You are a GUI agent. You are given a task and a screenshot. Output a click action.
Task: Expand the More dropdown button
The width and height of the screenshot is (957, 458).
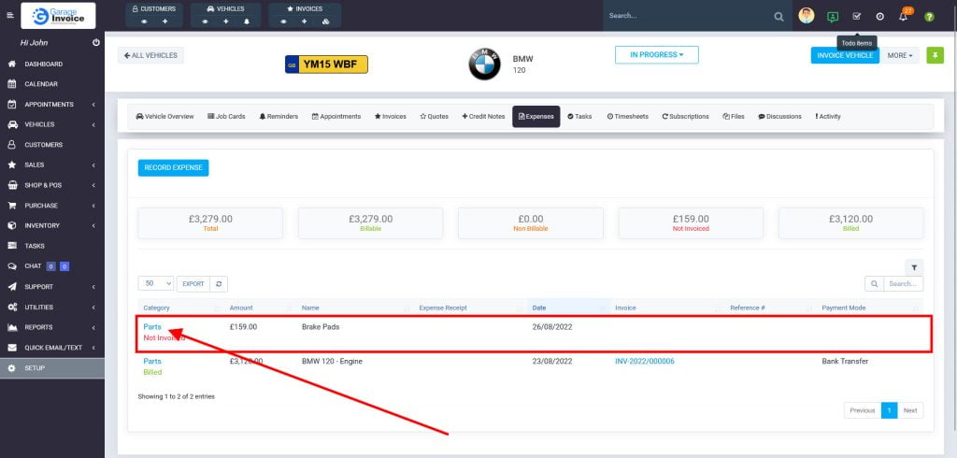[901, 55]
